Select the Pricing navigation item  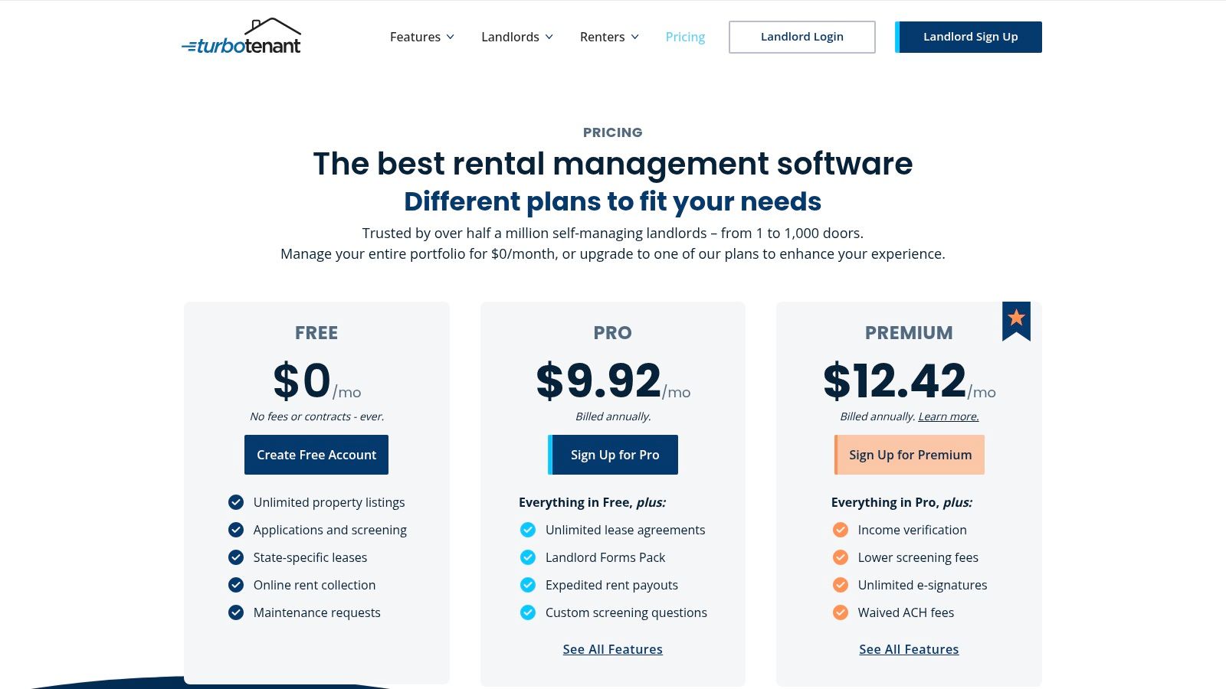click(684, 37)
